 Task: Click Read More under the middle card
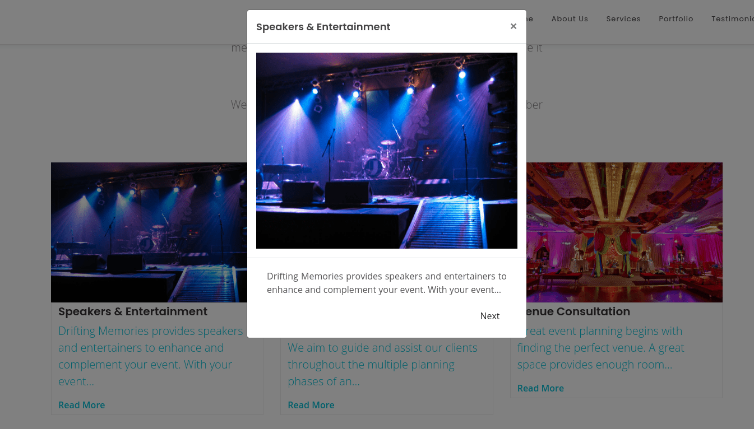tap(311, 405)
